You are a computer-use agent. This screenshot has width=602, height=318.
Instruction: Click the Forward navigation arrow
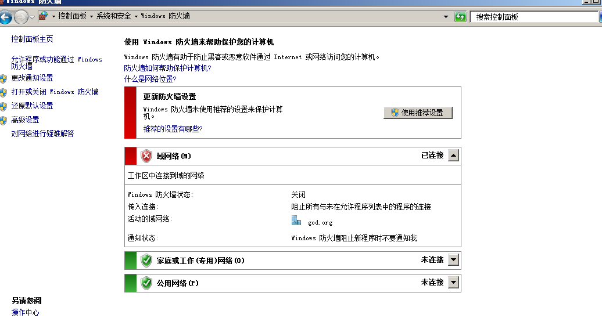click(21, 17)
